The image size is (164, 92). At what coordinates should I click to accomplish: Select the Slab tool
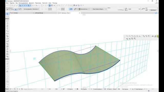point(7,33)
